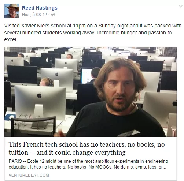This screenshot has width=184, height=181.
Task: Click the Apple logo on the second-row iMac
Action: (57, 74)
